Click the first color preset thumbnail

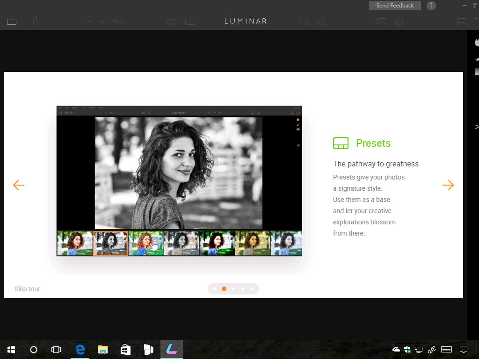click(x=75, y=243)
